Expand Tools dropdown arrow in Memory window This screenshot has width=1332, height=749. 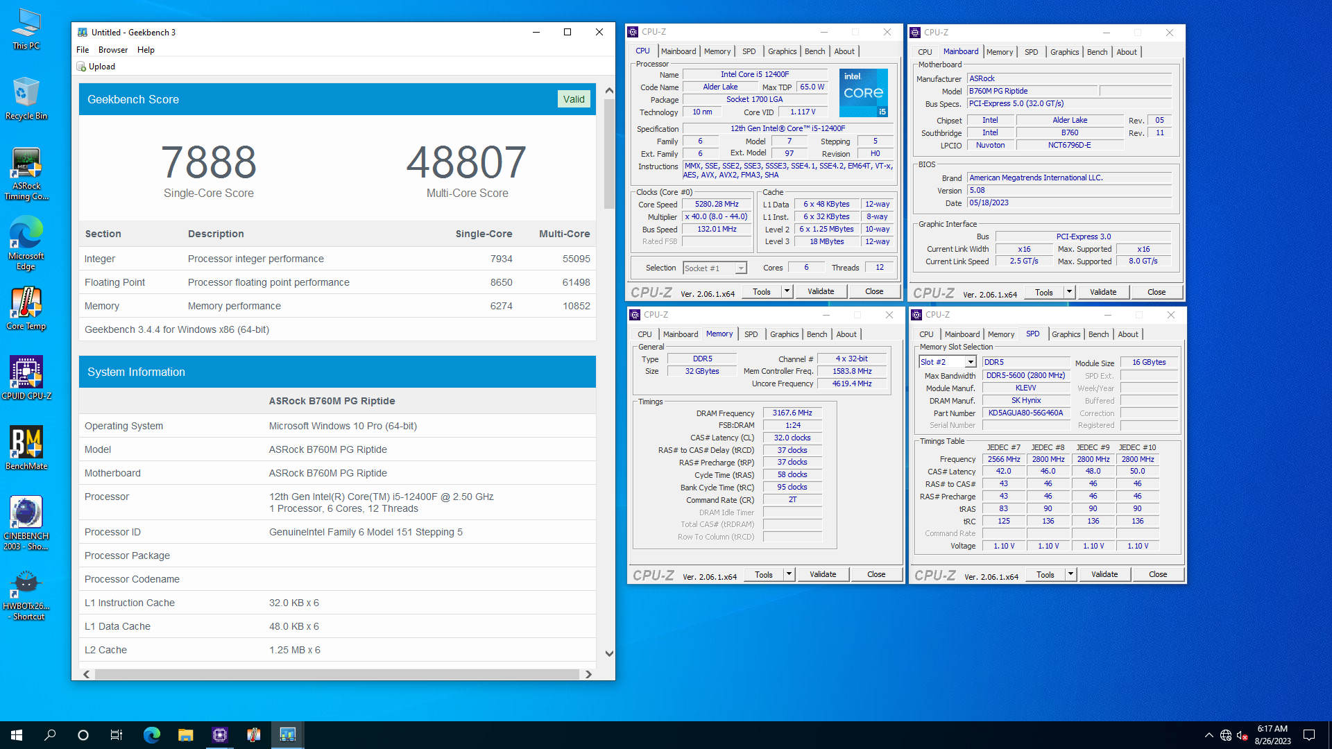789,574
